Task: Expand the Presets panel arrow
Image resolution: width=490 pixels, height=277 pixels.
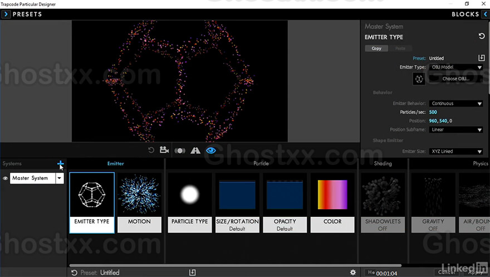Action: point(6,14)
